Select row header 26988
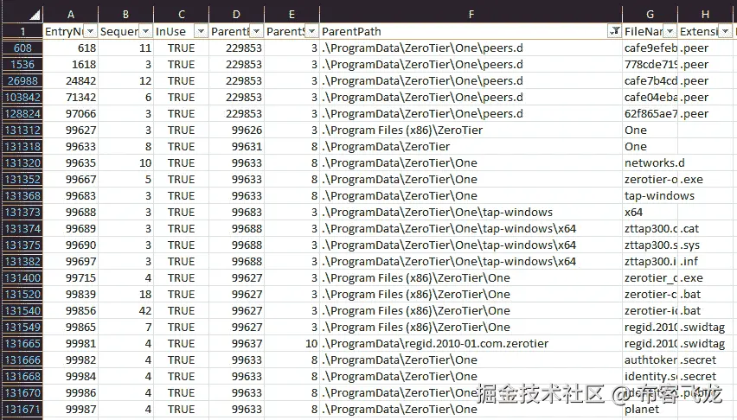Screen dimensions: 737x420 [x=22, y=81]
